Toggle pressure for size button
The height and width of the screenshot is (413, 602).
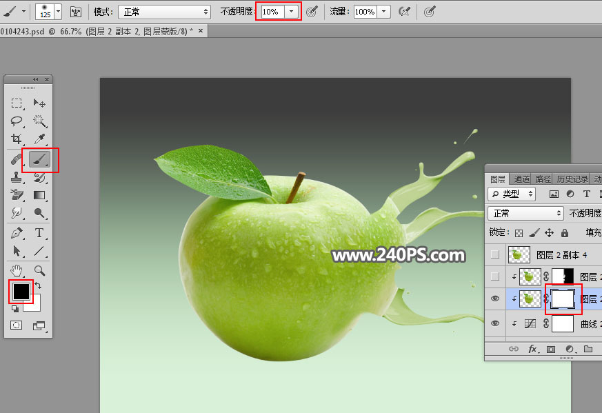(x=429, y=12)
